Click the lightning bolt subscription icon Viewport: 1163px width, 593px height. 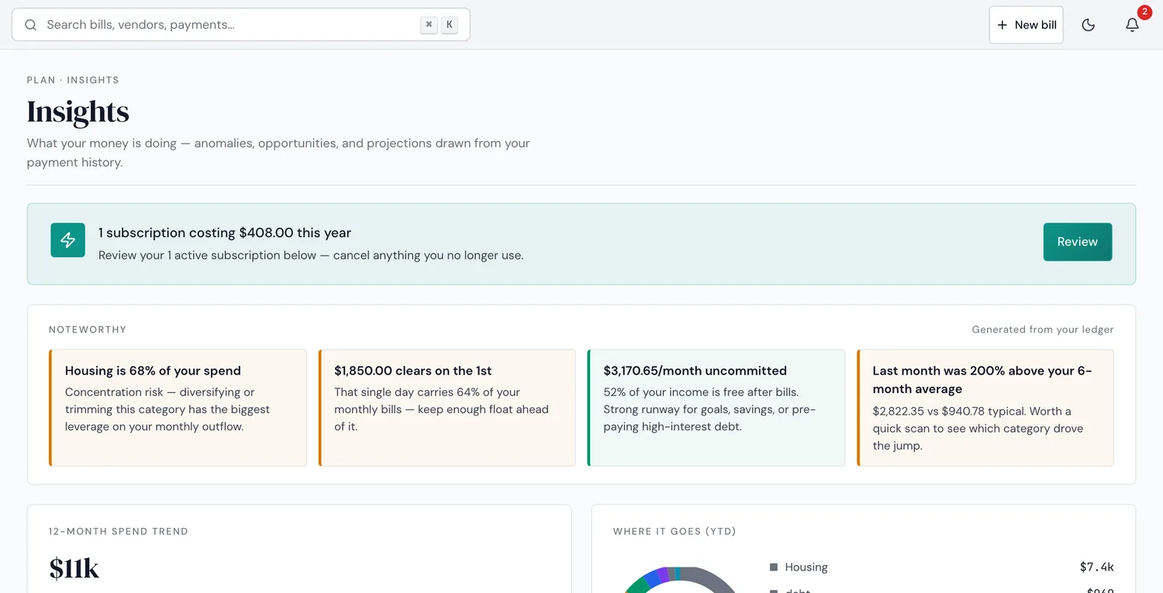tap(68, 240)
